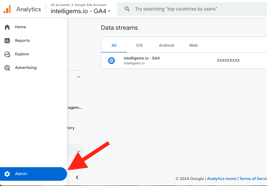The width and height of the screenshot is (267, 186).
Task: Collapse the upper admin section chevron
Action: coord(78,77)
